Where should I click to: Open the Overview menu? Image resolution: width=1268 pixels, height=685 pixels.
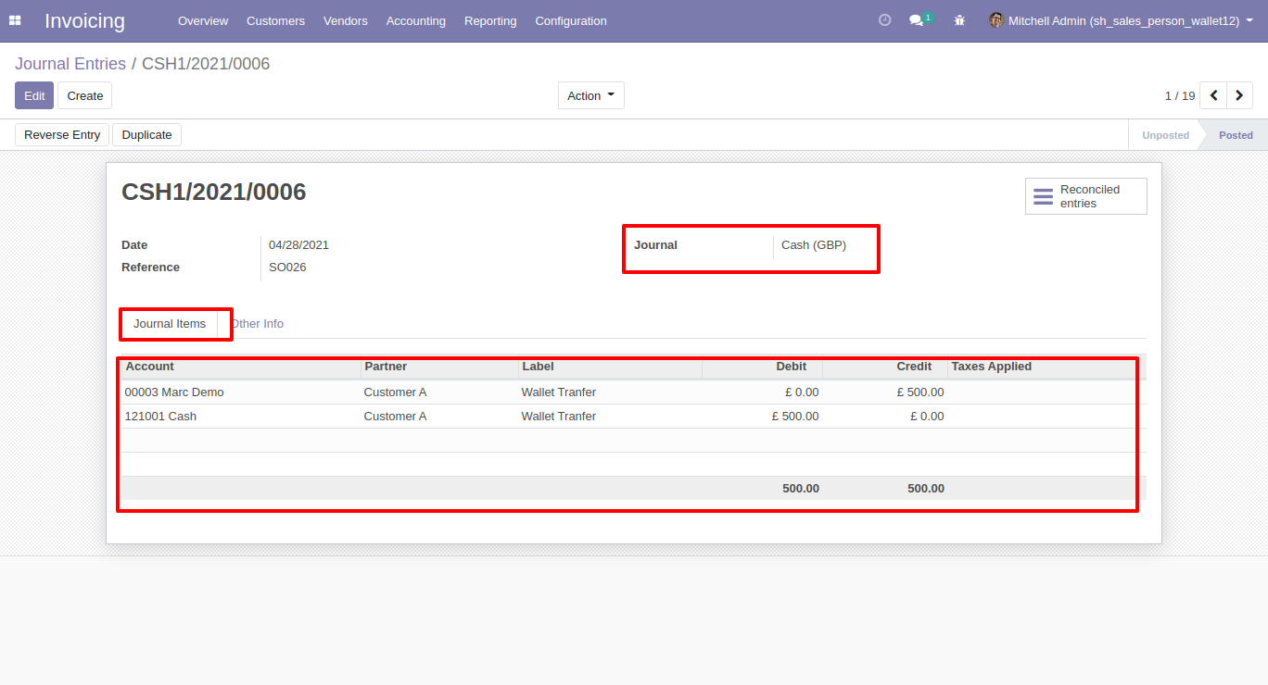pos(203,20)
